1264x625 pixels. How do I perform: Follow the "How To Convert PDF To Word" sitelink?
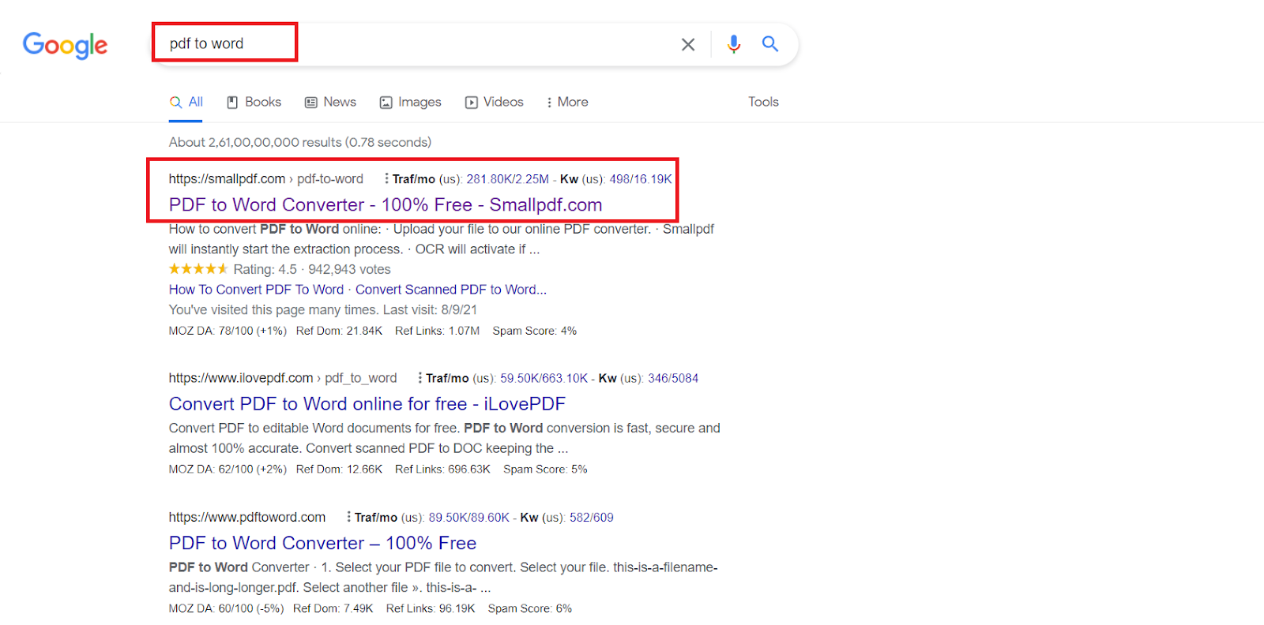click(x=256, y=290)
